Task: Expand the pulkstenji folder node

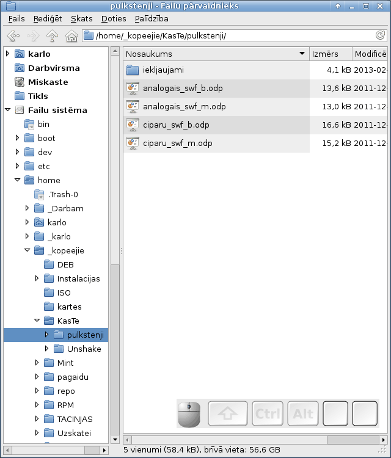Action: [x=47, y=335]
